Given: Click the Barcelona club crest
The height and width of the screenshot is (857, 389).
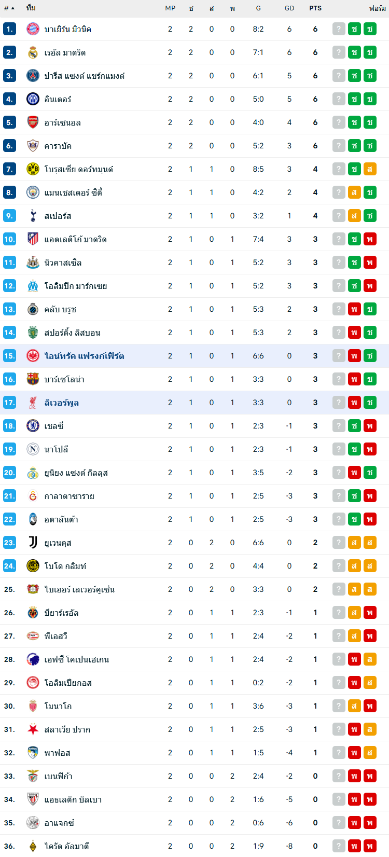Looking at the screenshot, I should 33,379.
